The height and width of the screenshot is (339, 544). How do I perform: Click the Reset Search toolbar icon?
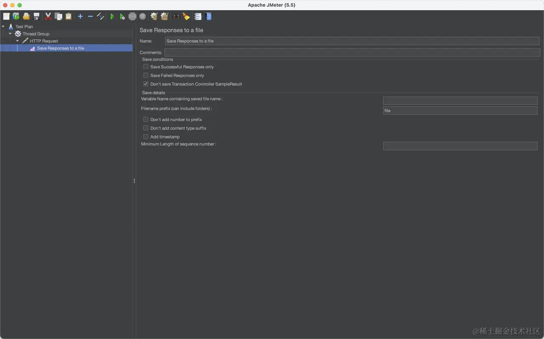186,17
